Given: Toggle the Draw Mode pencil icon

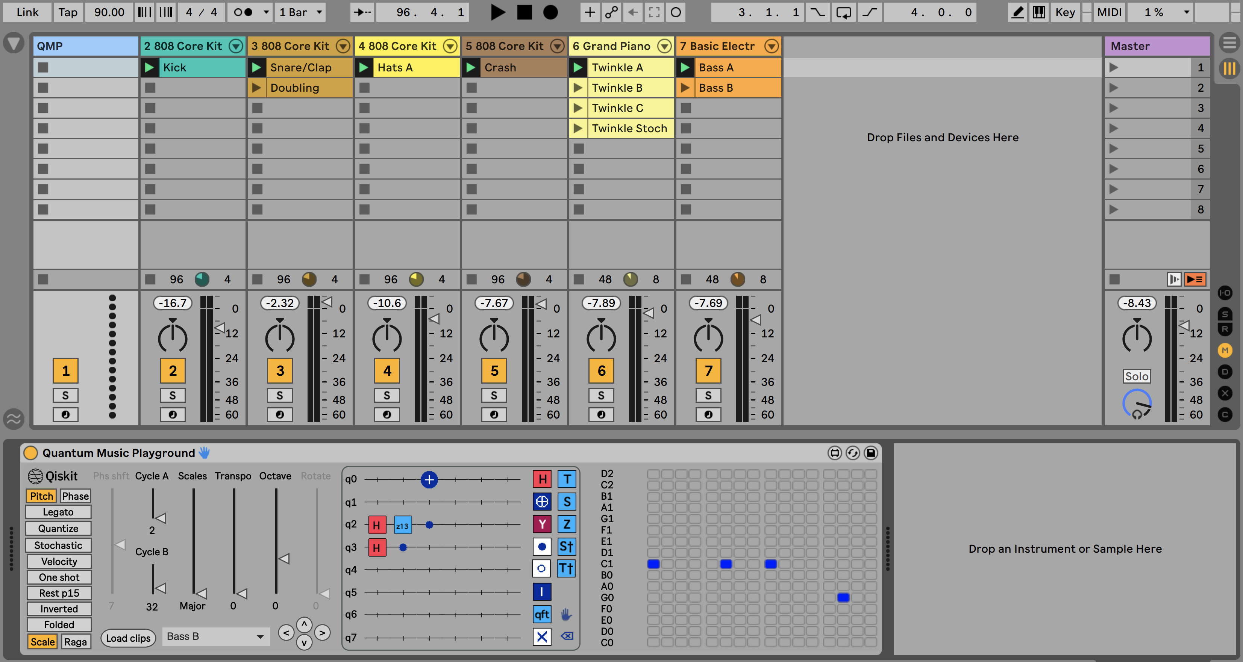Looking at the screenshot, I should (1017, 12).
